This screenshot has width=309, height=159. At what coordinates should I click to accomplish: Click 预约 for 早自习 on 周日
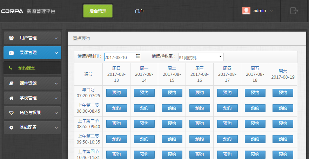coord(116,93)
